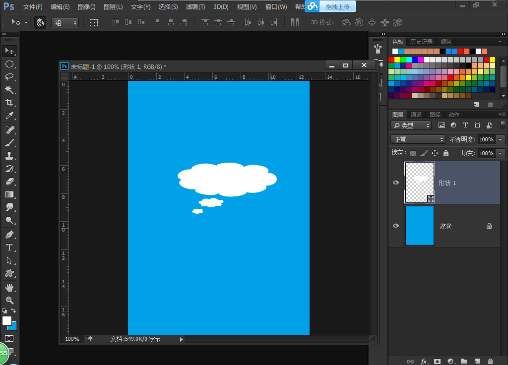Open the layer filter 类型 dropdown
Screen dimensions: 508x365
tap(411, 125)
